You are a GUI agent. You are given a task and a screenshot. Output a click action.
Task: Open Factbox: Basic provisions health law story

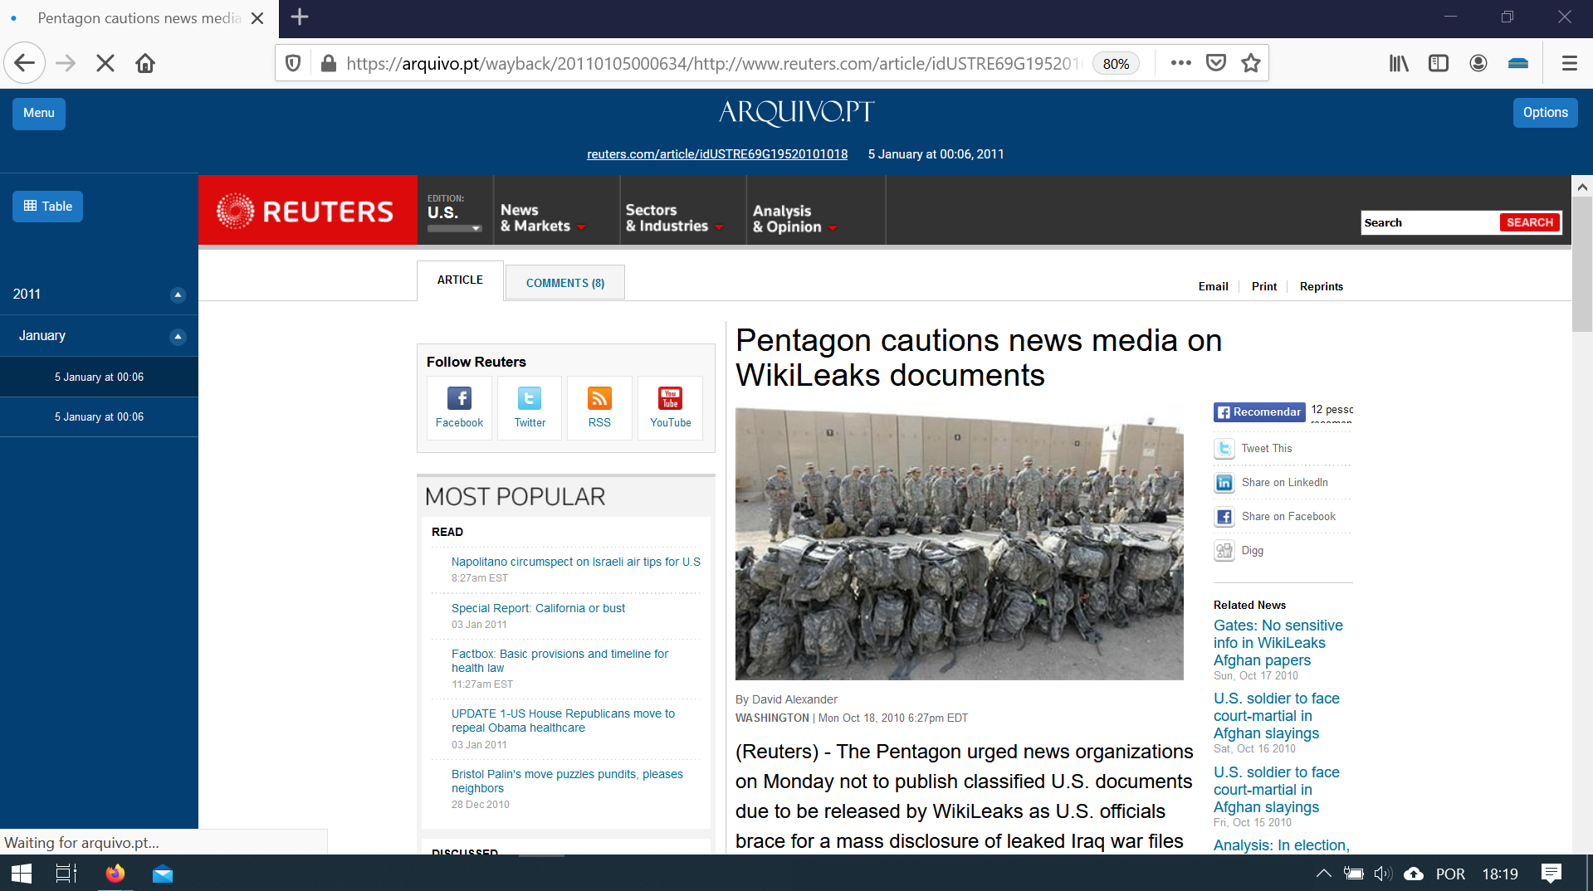[560, 661]
